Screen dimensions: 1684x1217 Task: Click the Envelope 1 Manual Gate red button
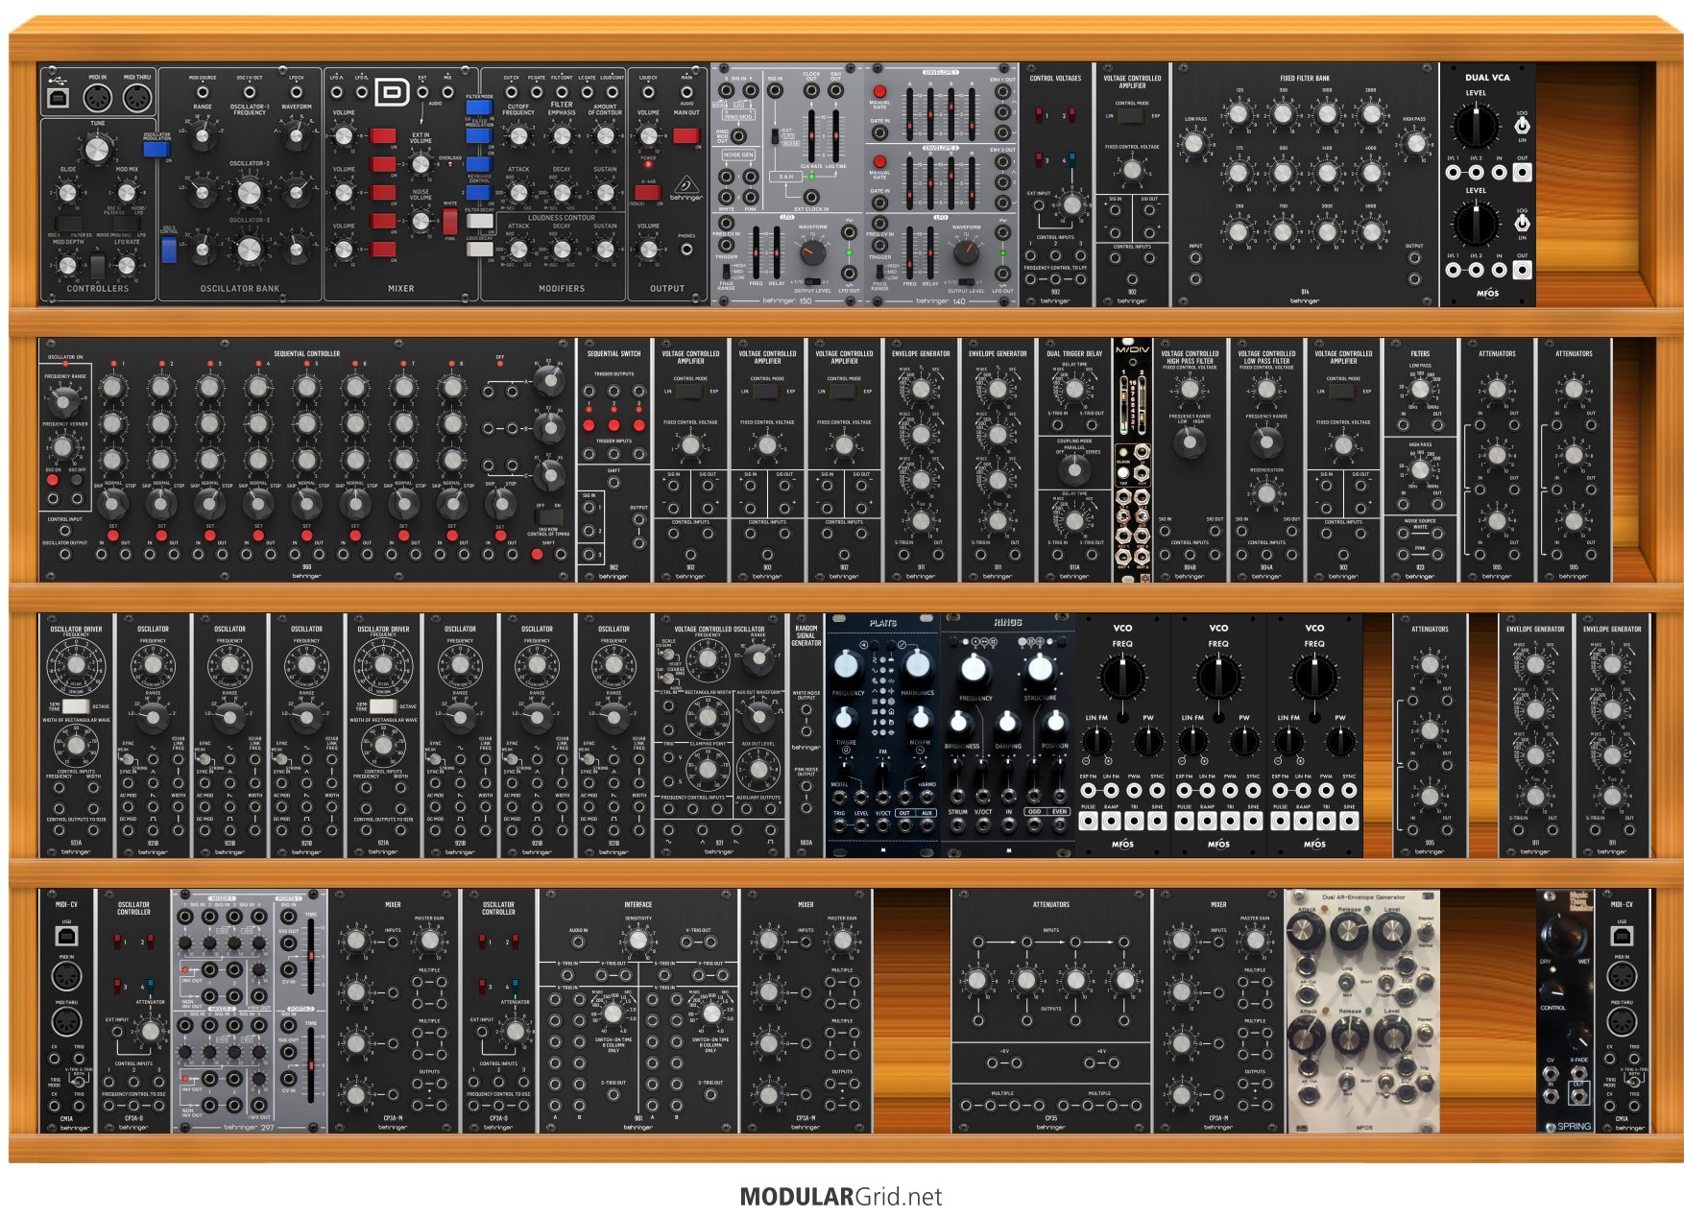pyautogui.click(x=879, y=92)
